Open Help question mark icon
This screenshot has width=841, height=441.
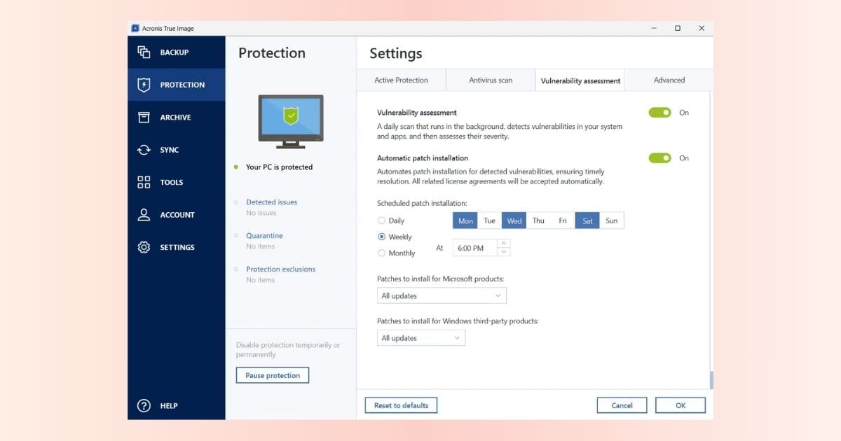pyautogui.click(x=144, y=406)
